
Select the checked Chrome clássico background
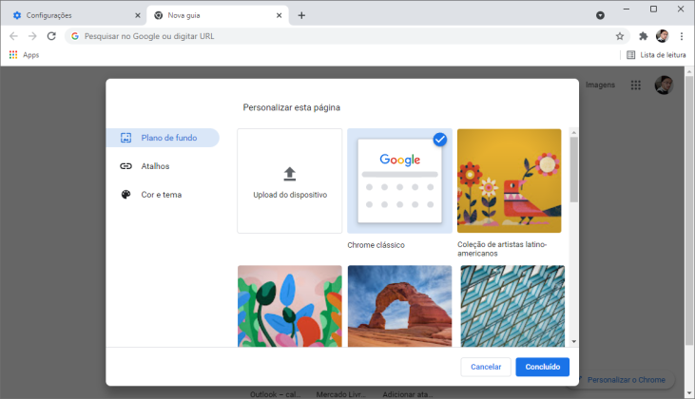click(x=399, y=180)
